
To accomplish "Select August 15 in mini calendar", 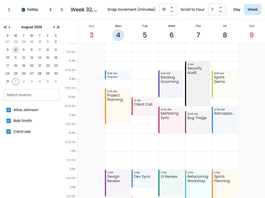I will (x=48, y=57).
